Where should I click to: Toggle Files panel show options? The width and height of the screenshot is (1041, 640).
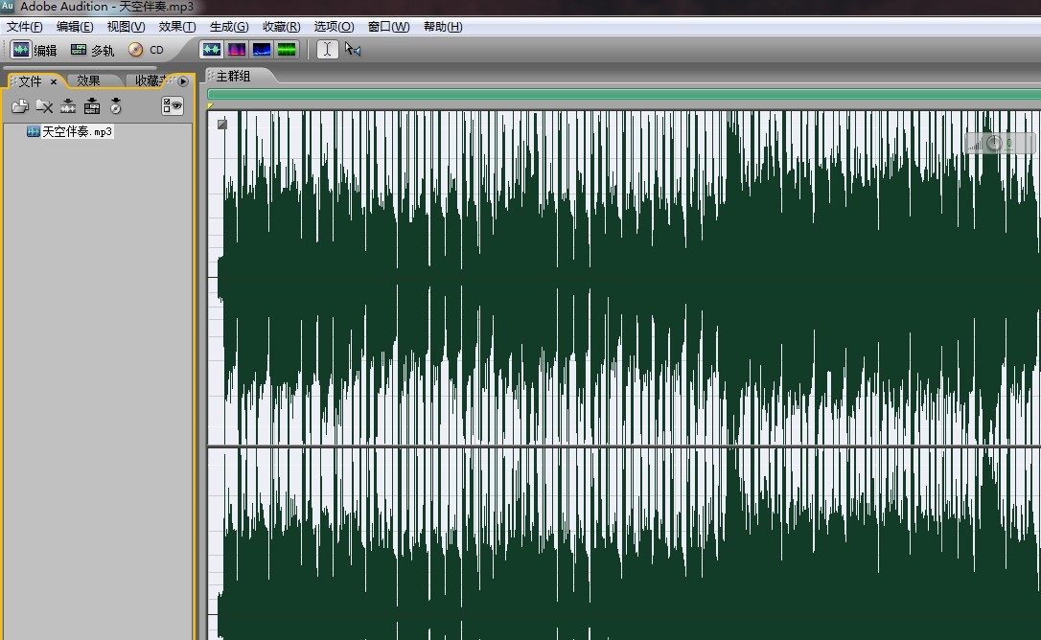[172, 106]
